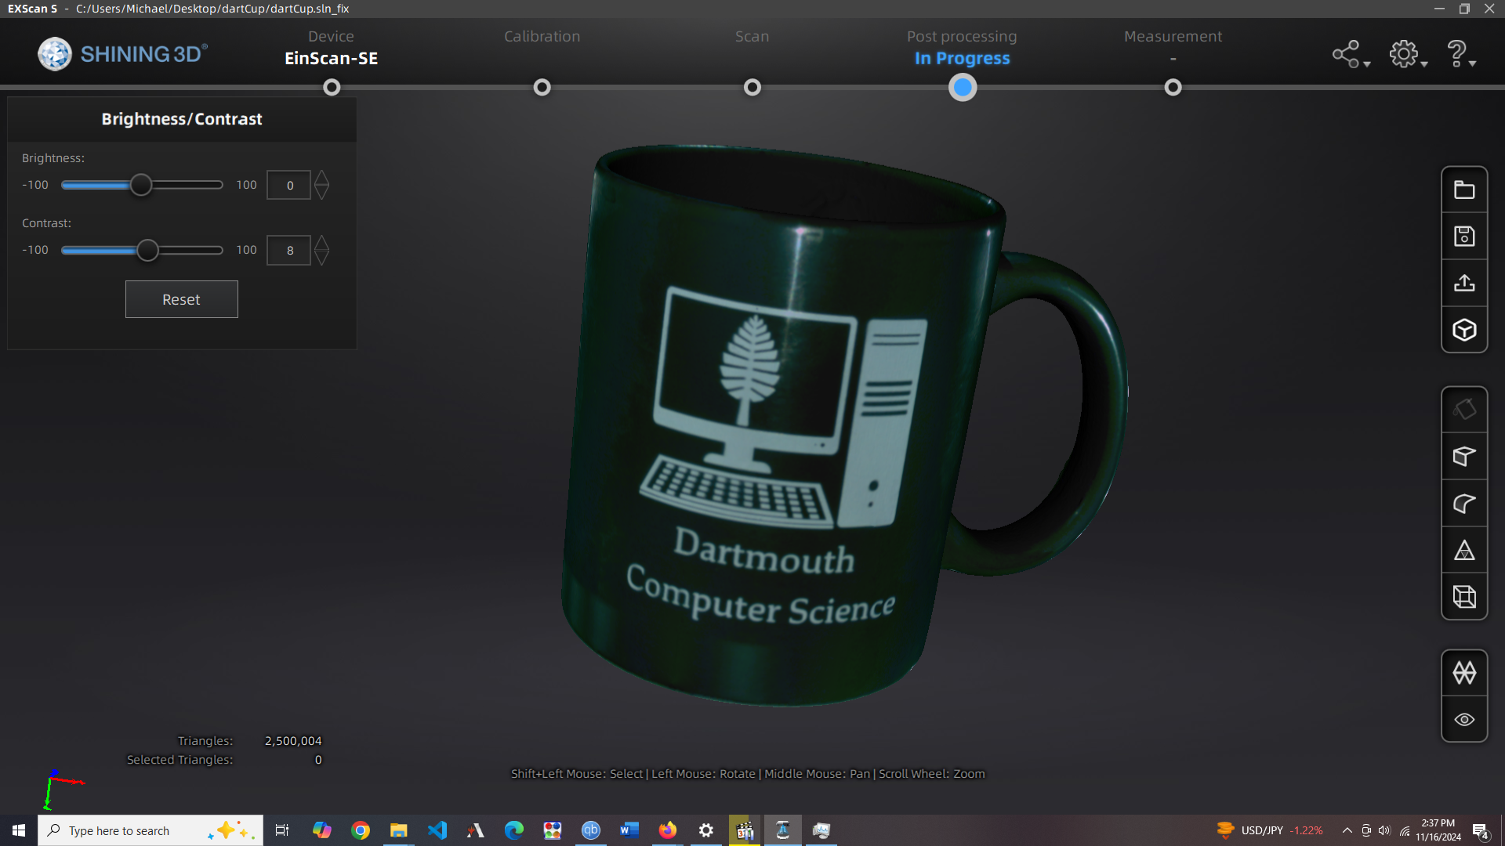Screen dimensions: 1505x846
Task: Click the Brightness value input field
Action: coord(288,185)
